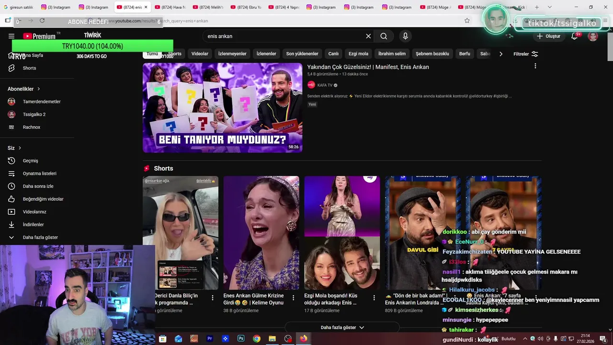
Task: Show hidden system tray icons
Action: coord(525,339)
